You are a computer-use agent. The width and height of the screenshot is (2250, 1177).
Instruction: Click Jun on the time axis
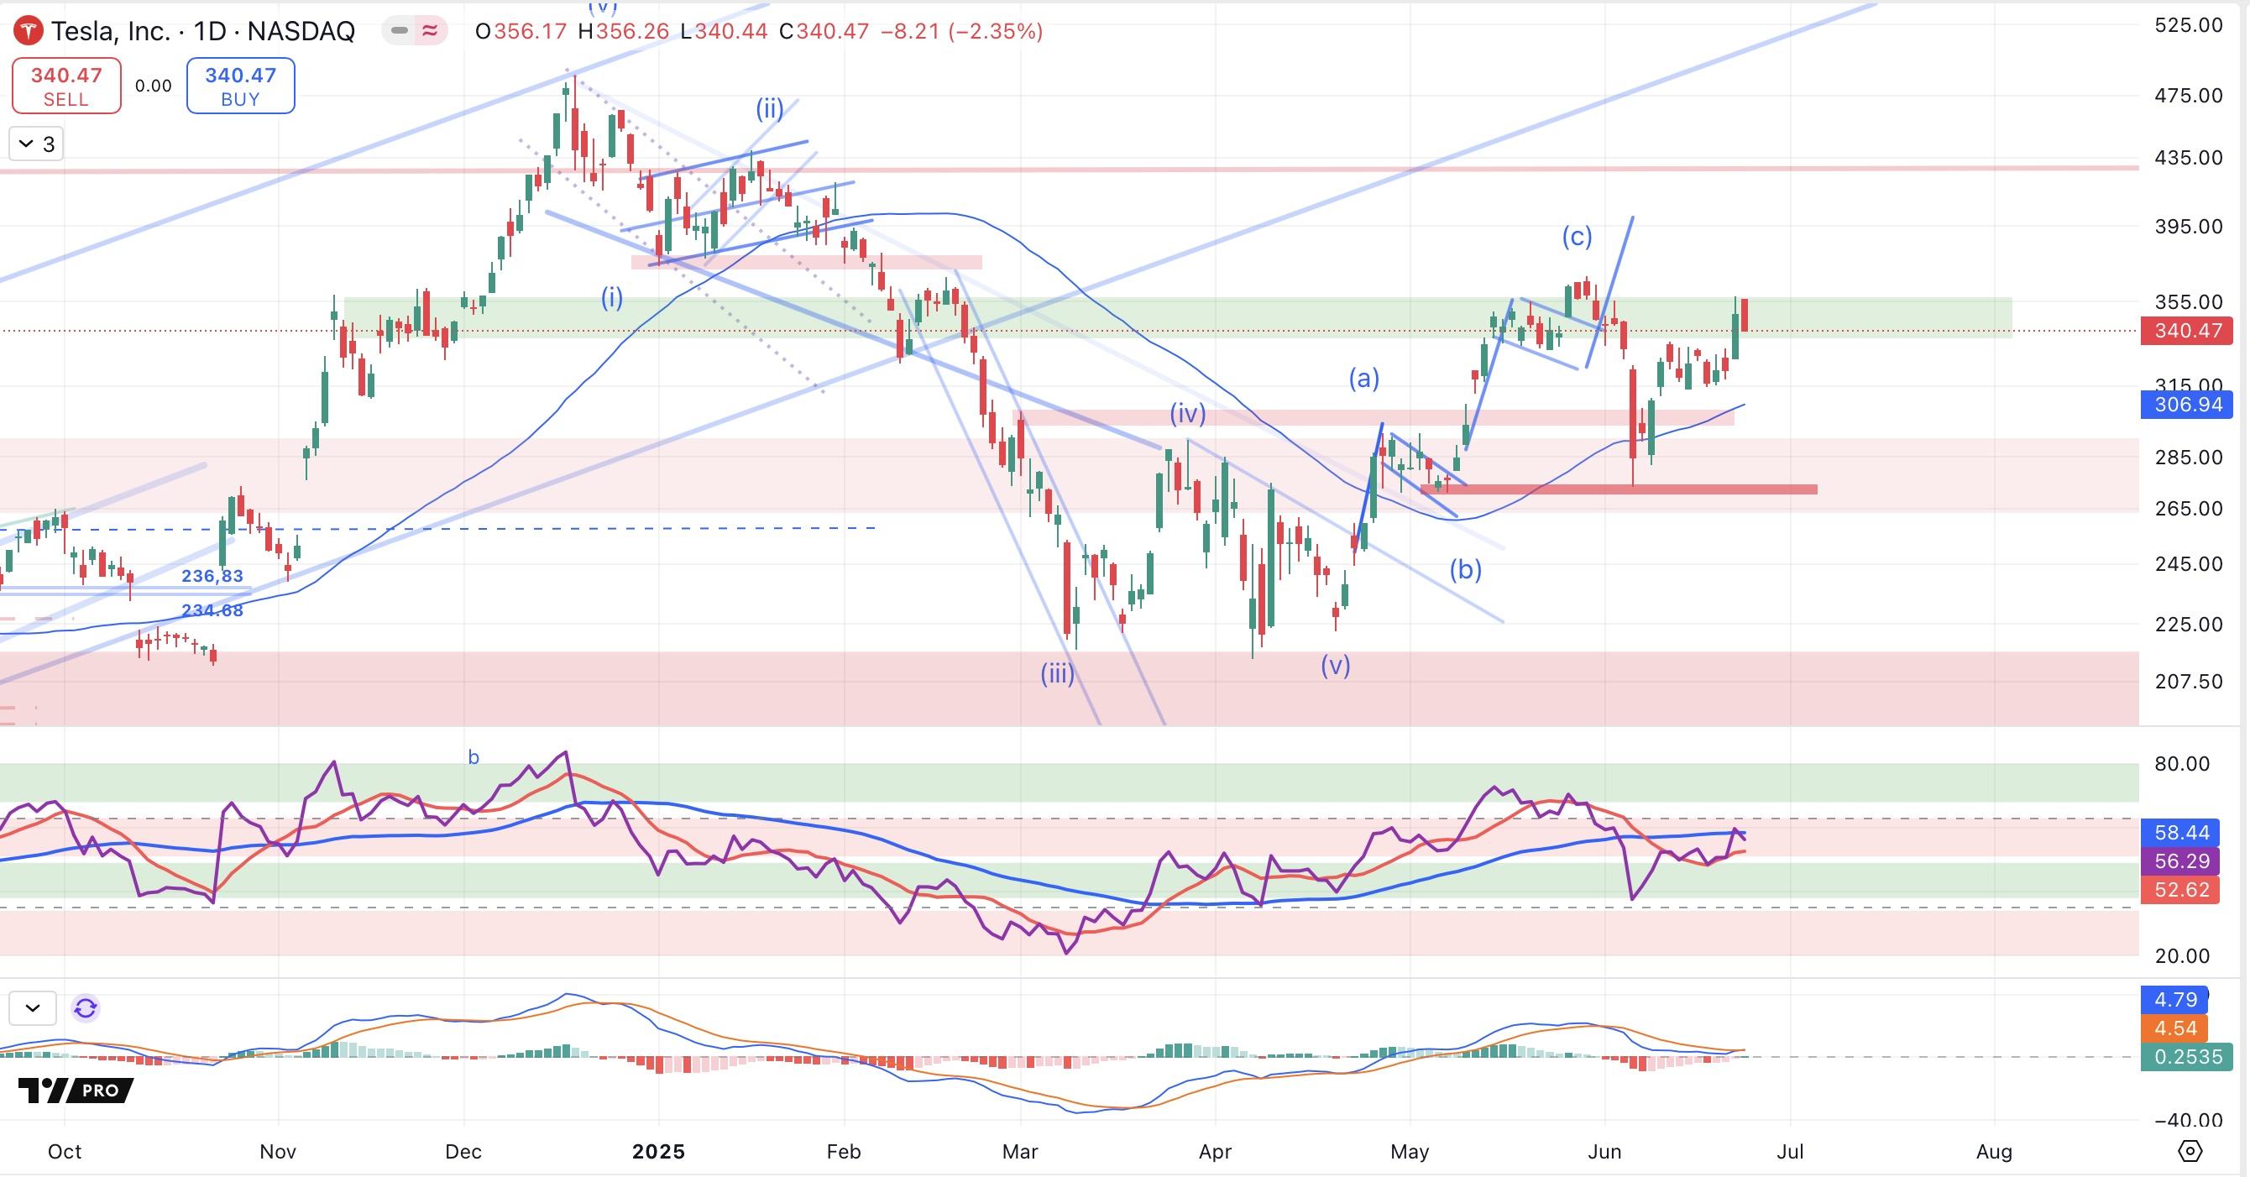(x=1604, y=1152)
